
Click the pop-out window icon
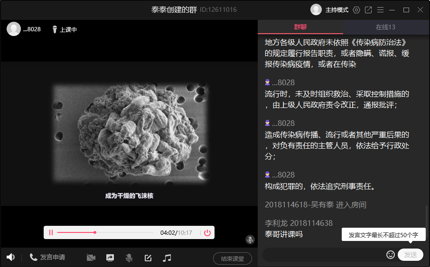click(x=368, y=10)
